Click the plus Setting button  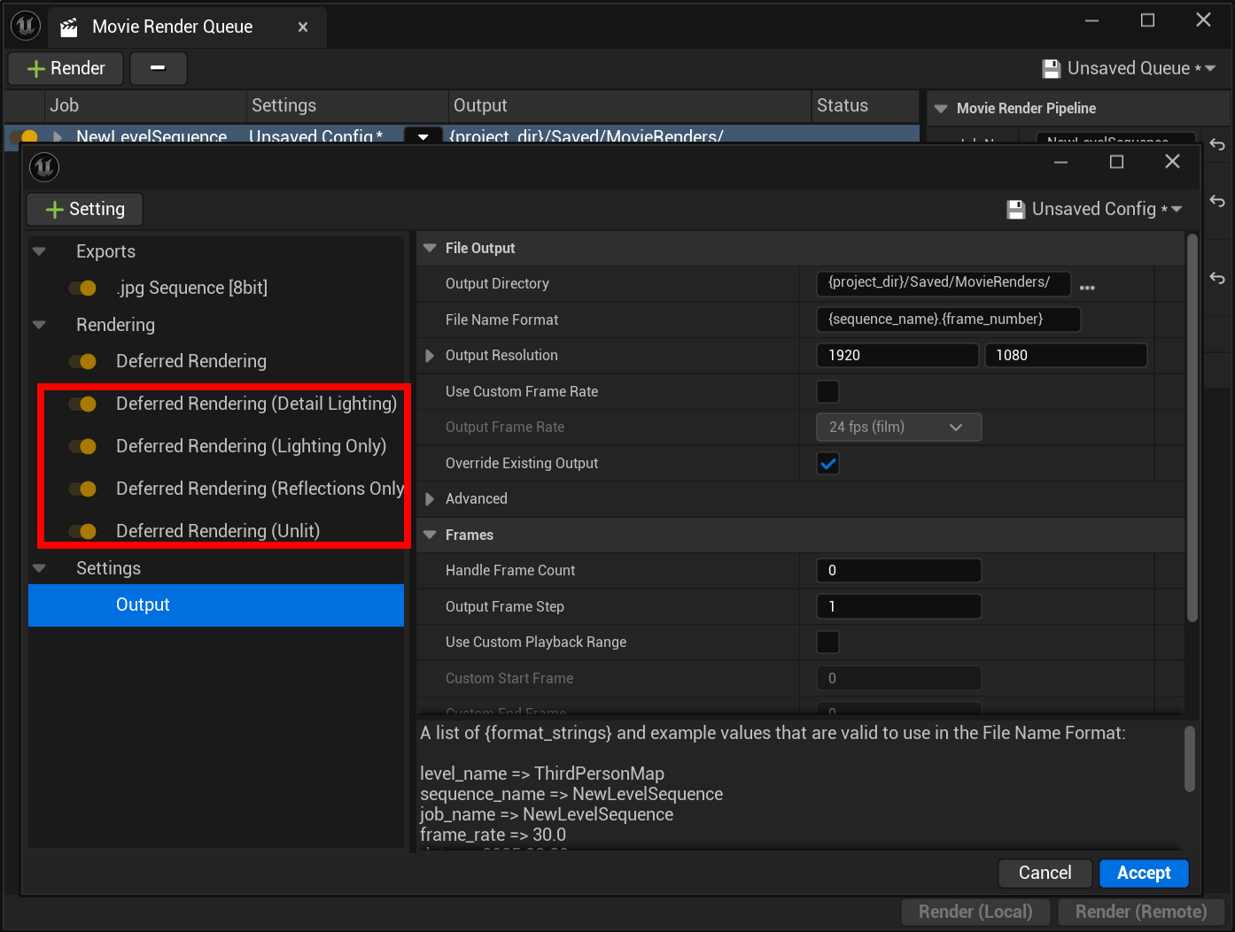[85, 209]
